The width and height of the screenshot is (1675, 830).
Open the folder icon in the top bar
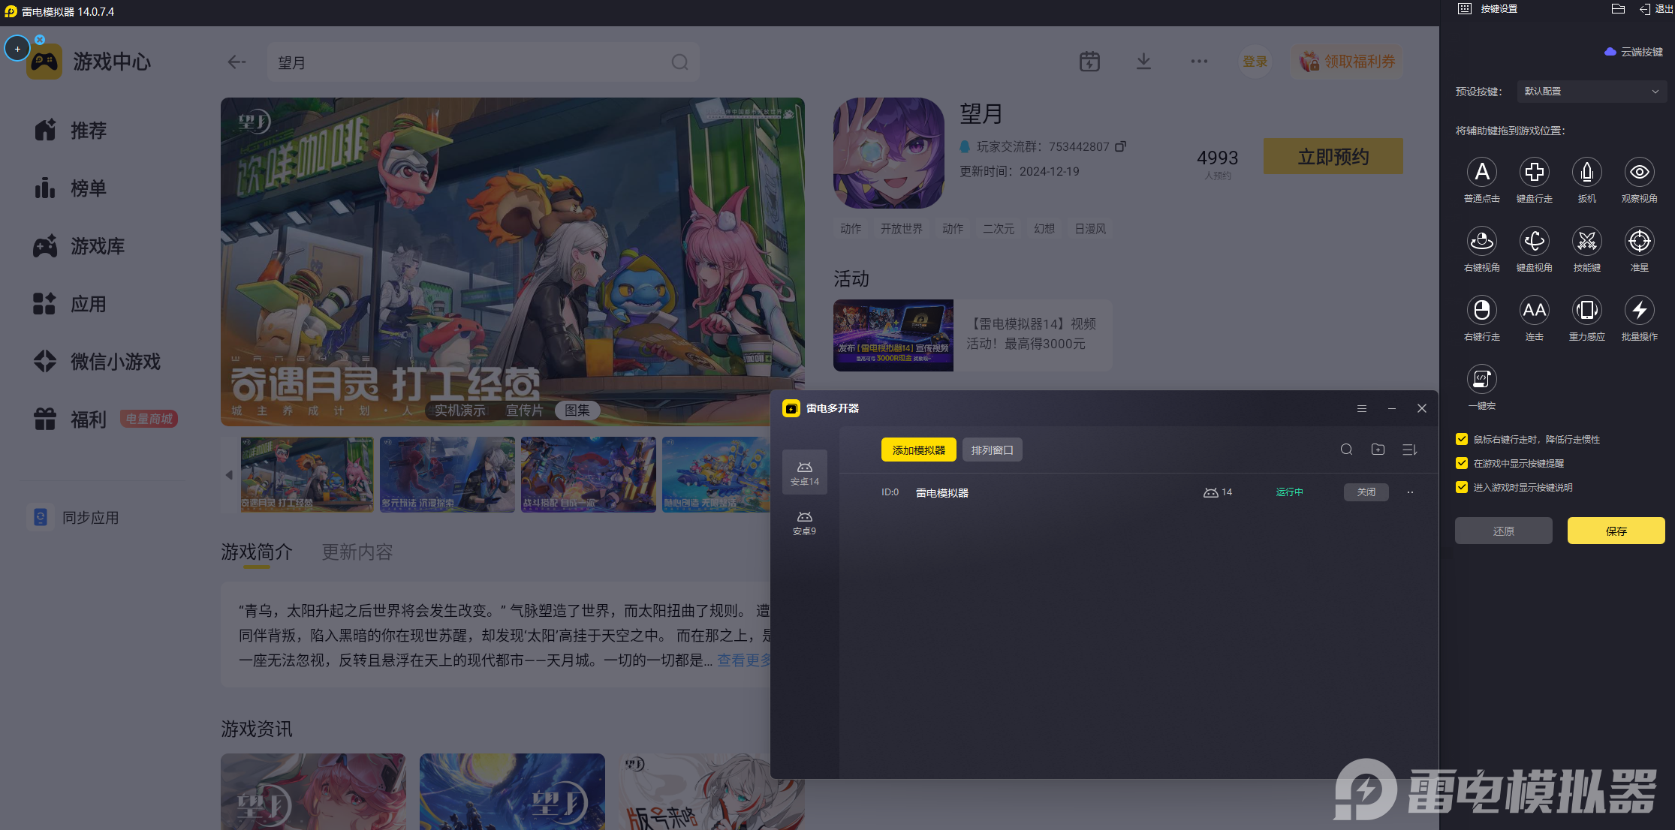click(1618, 9)
